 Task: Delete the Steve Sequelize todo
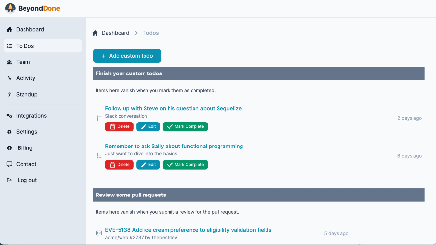[x=120, y=126]
